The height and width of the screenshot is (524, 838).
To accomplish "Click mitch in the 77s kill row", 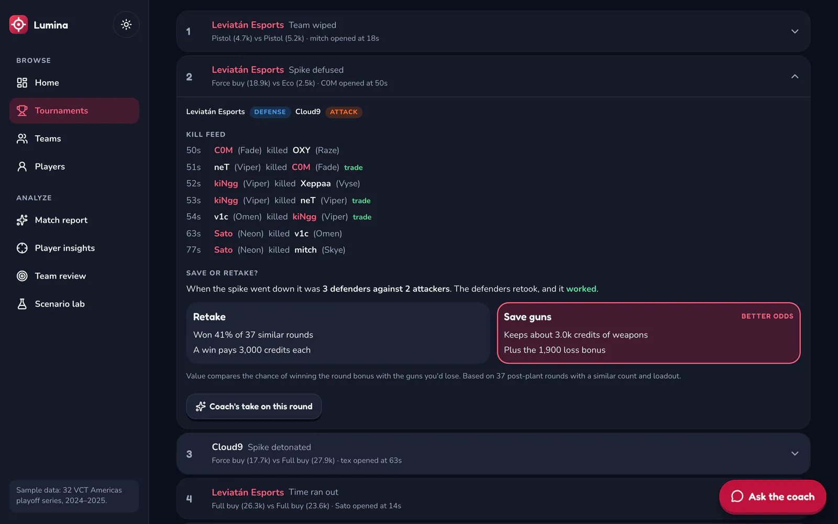I will pyautogui.click(x=305, y=250).
